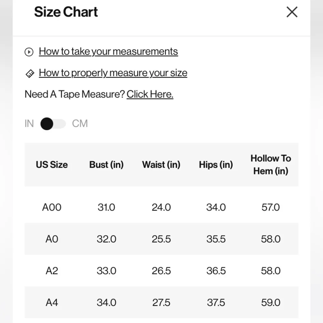Viewport: 323px width, 323px height.
Task: Follow the Click Here tape measure link
Action: pos(150,94)
